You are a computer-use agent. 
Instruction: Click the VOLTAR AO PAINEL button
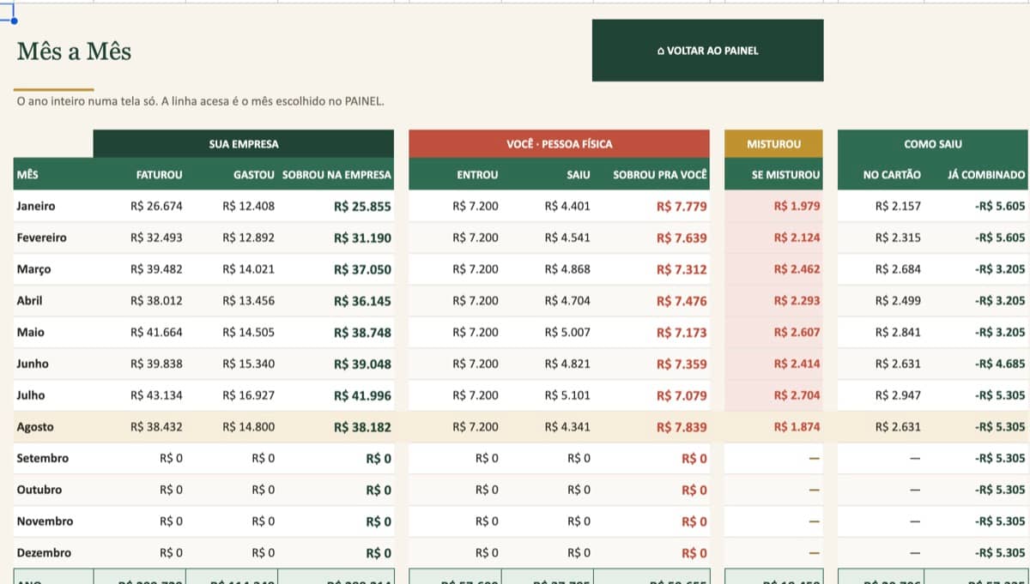707,51
